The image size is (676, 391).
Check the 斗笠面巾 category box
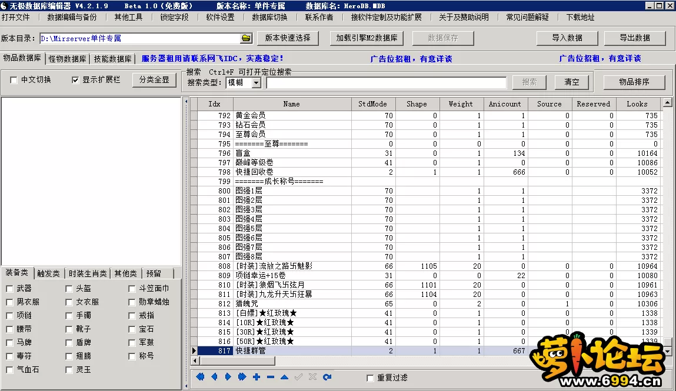tap(132, 289)
